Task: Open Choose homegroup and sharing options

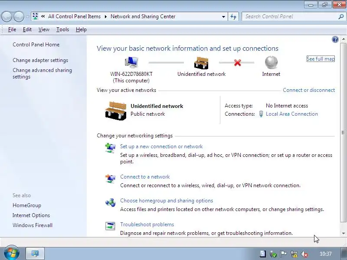Action: coord(167,201)
